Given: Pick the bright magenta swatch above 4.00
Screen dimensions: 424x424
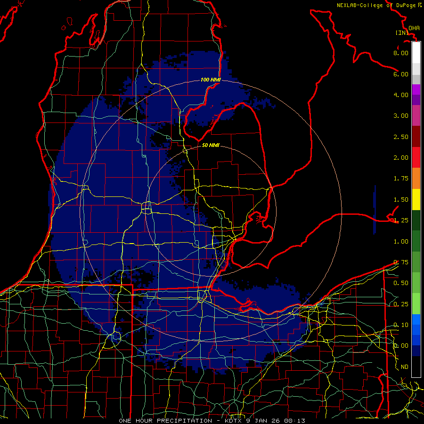Looking at the screenshot, I should point(416,90).
